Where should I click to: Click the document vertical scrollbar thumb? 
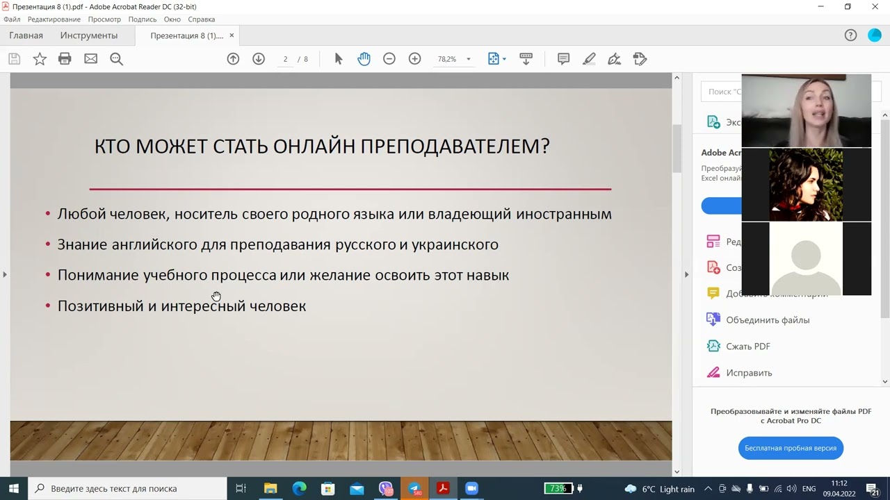coord(677,149)
